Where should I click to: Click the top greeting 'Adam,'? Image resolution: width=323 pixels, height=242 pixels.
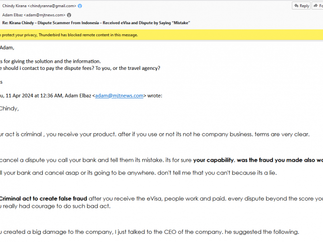pos(7,48)
